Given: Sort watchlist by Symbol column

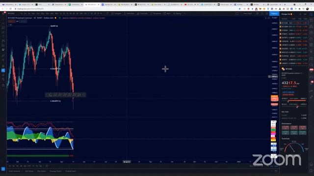Looking at the screenshot, I should tap(285, 19).
